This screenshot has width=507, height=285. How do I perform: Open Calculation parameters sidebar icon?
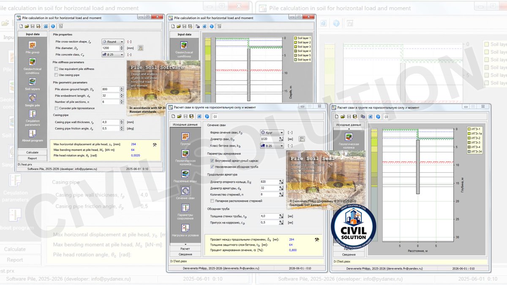(x=32, y=114)
